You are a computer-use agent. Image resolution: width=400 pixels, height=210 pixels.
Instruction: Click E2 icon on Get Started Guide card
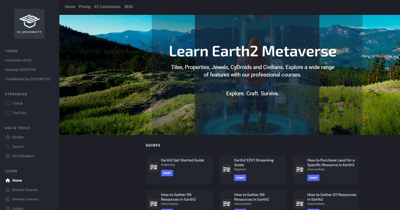pos(153,167)
